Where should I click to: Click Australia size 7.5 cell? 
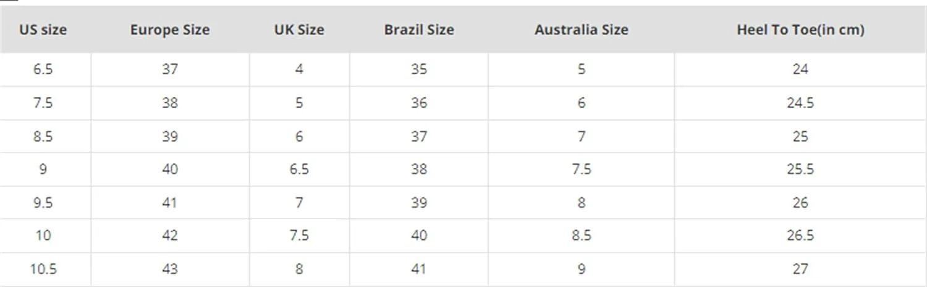pos(582,169)
